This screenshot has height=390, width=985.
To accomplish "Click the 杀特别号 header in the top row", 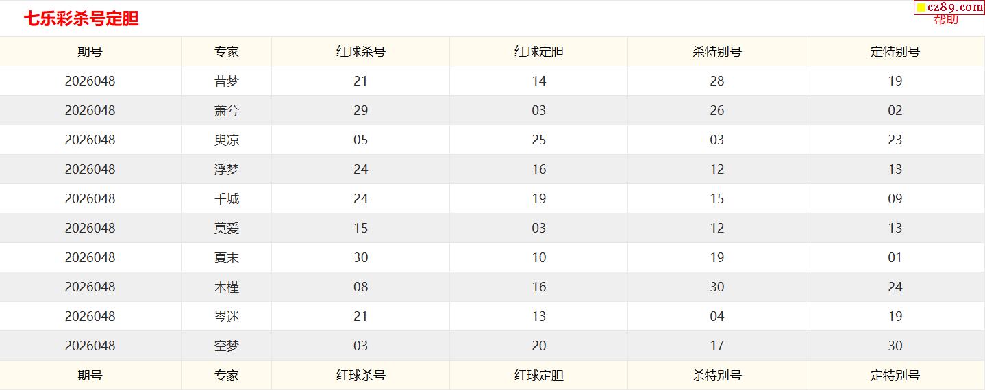I will click(716, 52).
